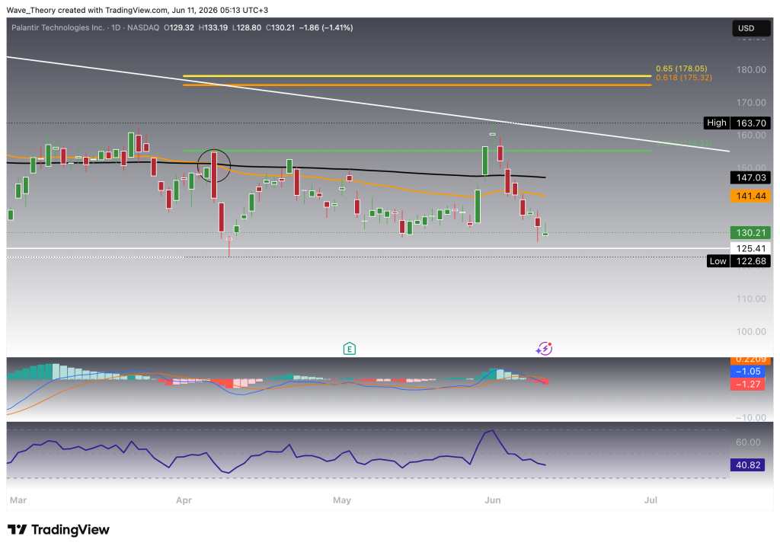Click the Jul label on time axis
Screen dimensions: 780x549
coord(651,500)
